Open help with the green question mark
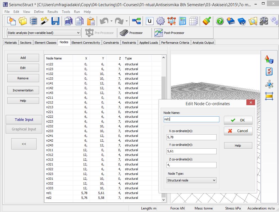This screenshot has width=279, height=212. (220, 21)
